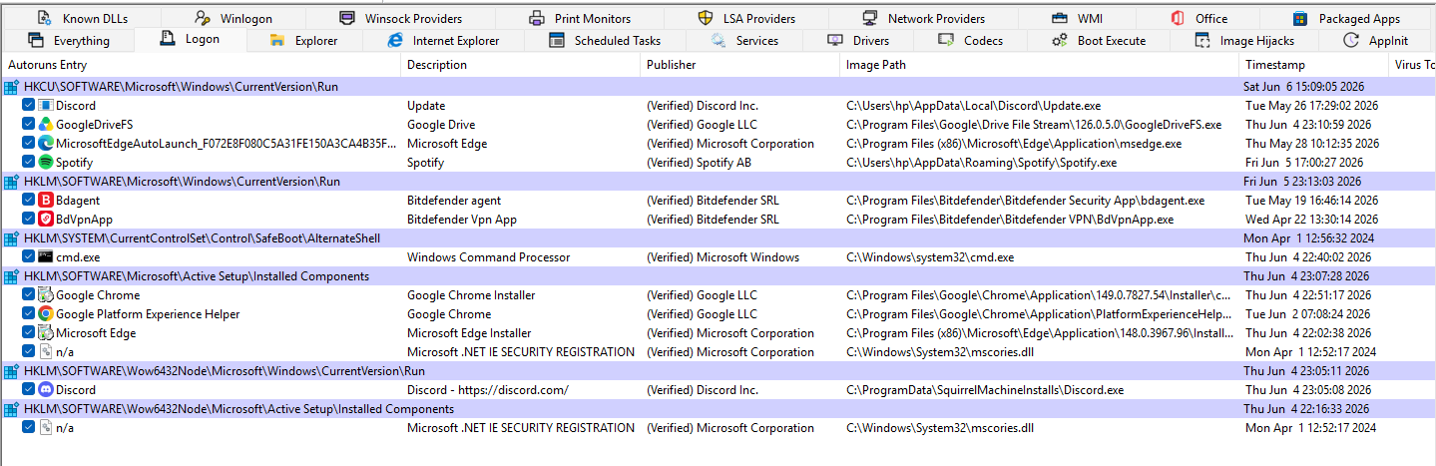The height and width of the screenshot is (466, 1436).
Task: Open the Explorer tab
Action: pyautogui.click(x=303, y=41)
